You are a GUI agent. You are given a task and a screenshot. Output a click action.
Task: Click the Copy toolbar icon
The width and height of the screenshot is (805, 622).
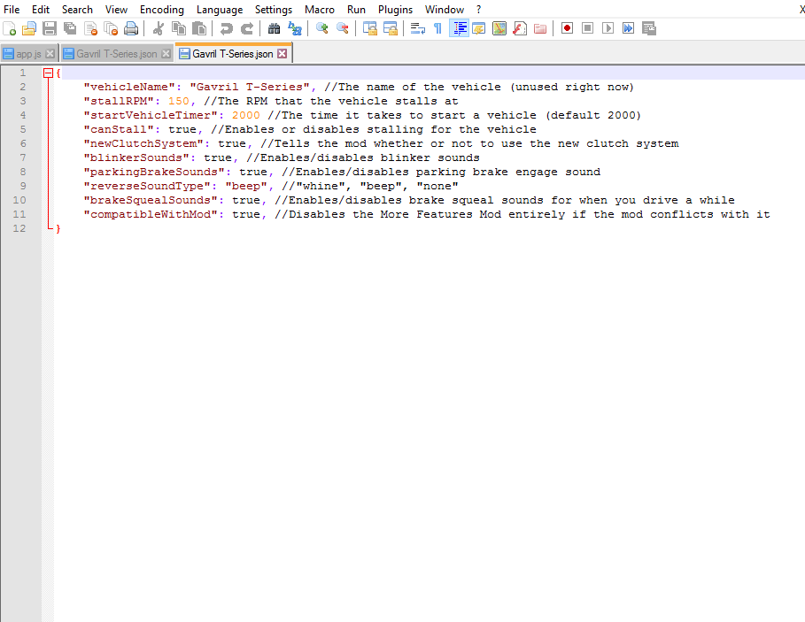click(179, 28)
